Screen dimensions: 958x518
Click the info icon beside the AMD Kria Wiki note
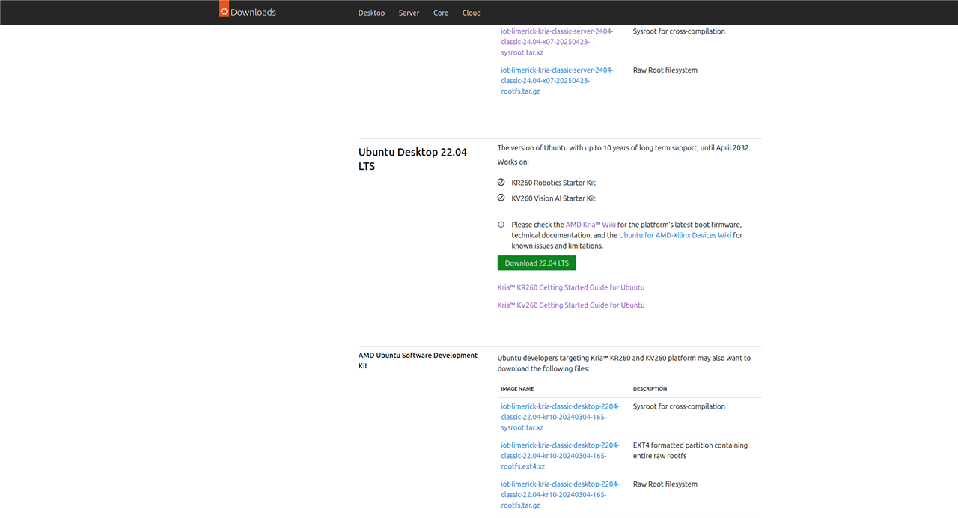pyautogui.click(x=501, y=225)
